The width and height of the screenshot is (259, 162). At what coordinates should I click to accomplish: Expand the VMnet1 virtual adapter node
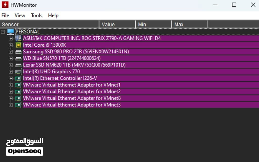(11, 85)
